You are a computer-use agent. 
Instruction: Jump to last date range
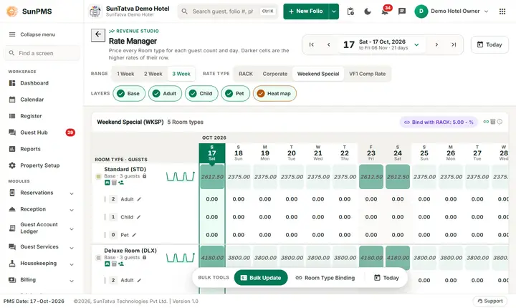[454, 44]
